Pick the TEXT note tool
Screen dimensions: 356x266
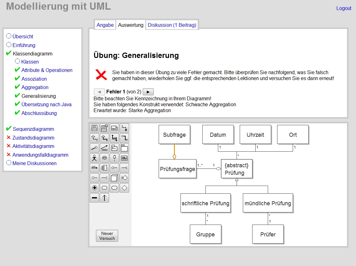(114, 128)
